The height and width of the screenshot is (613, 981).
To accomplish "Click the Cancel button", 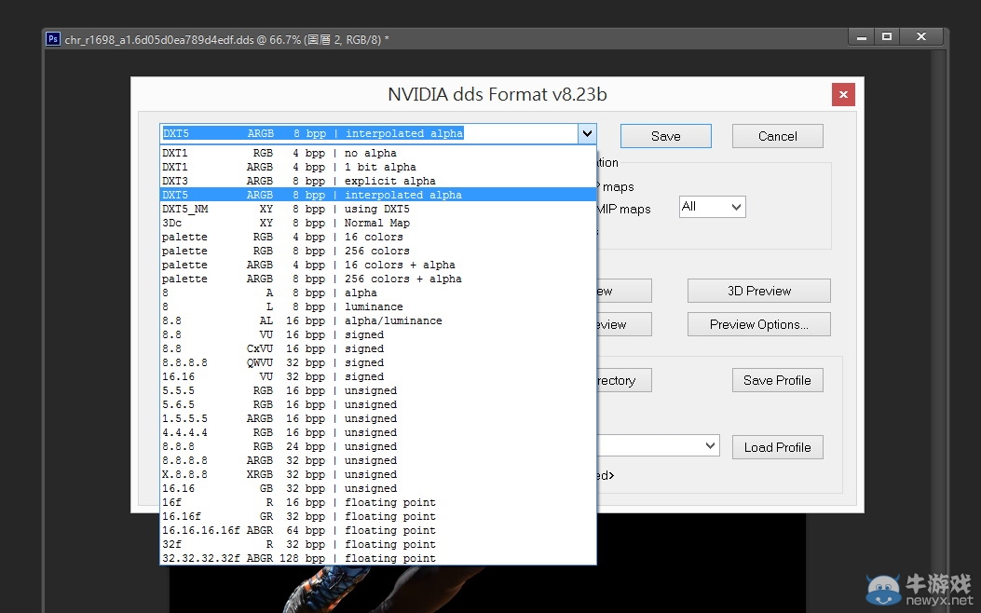I will [778, 136].
